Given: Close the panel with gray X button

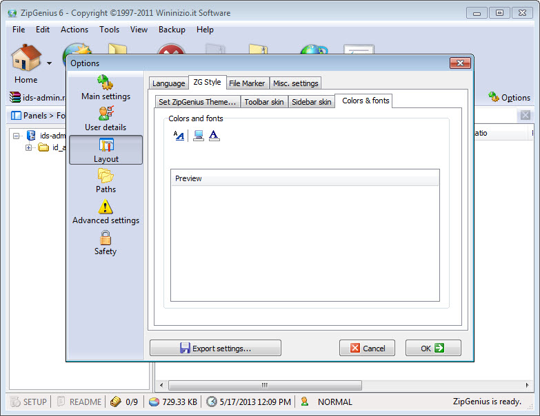Looking at the screenshot, I should coord(526,115).
